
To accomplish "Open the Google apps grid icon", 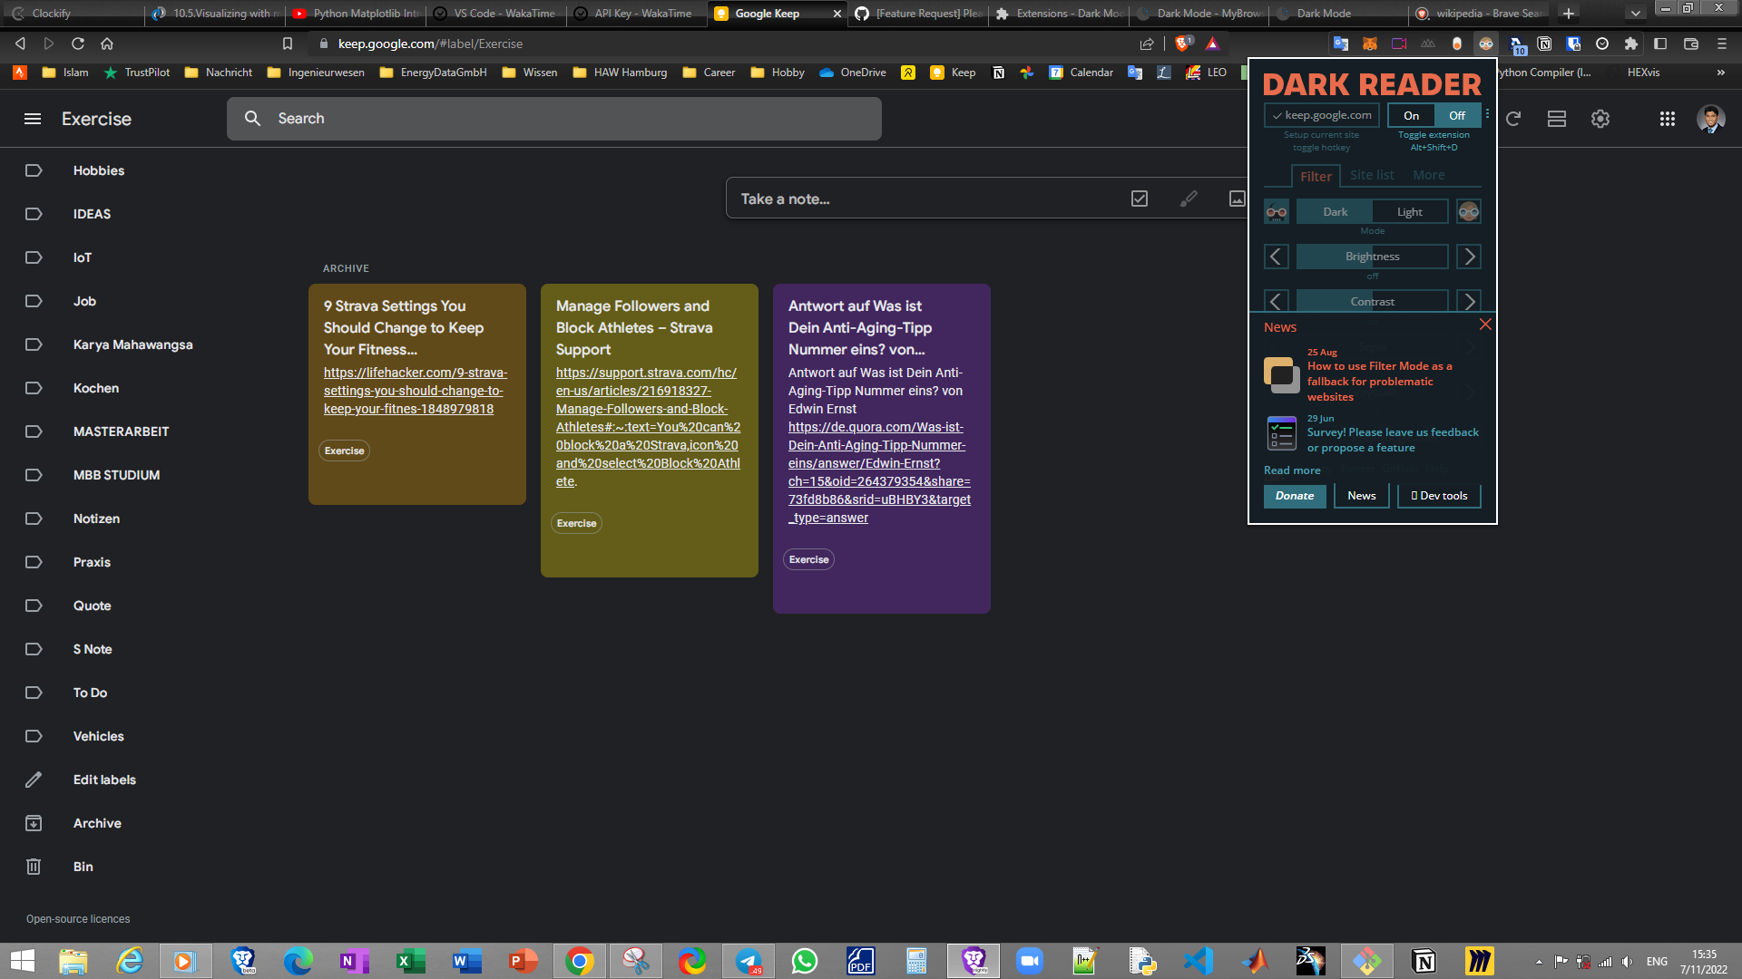I will point(1668,119).
